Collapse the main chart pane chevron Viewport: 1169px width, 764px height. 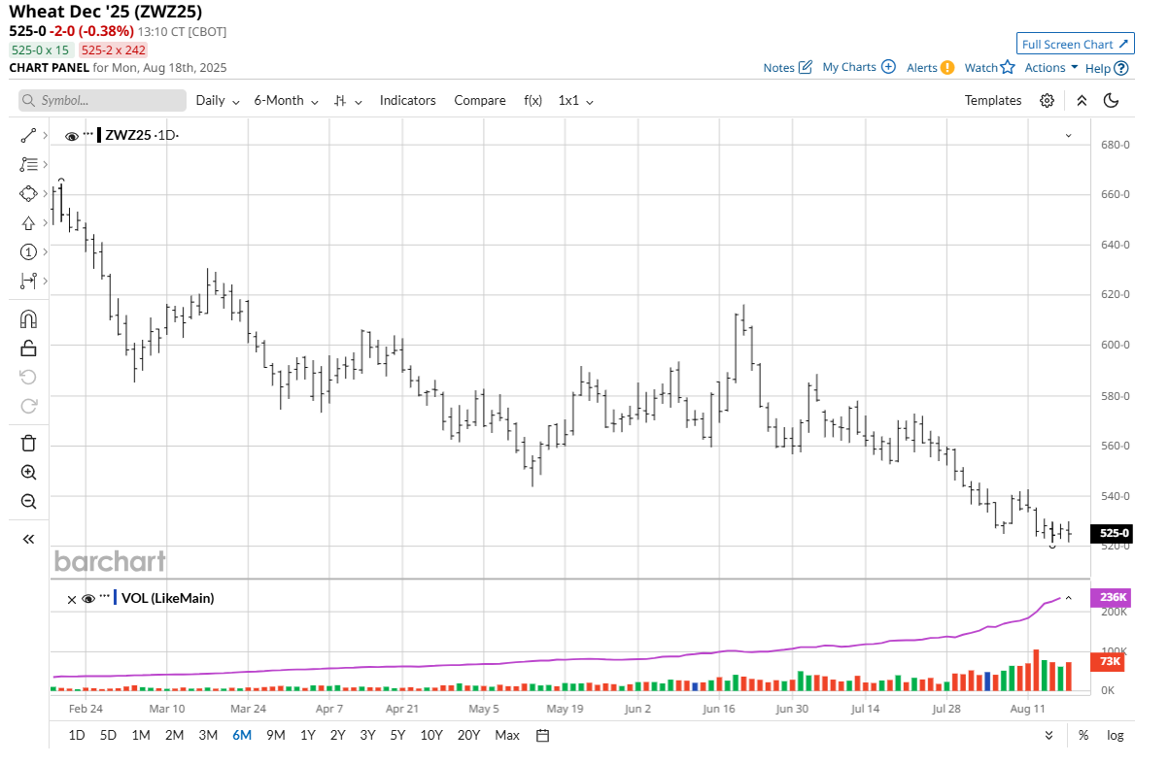pyautogui.click(x=1069, y=136)
